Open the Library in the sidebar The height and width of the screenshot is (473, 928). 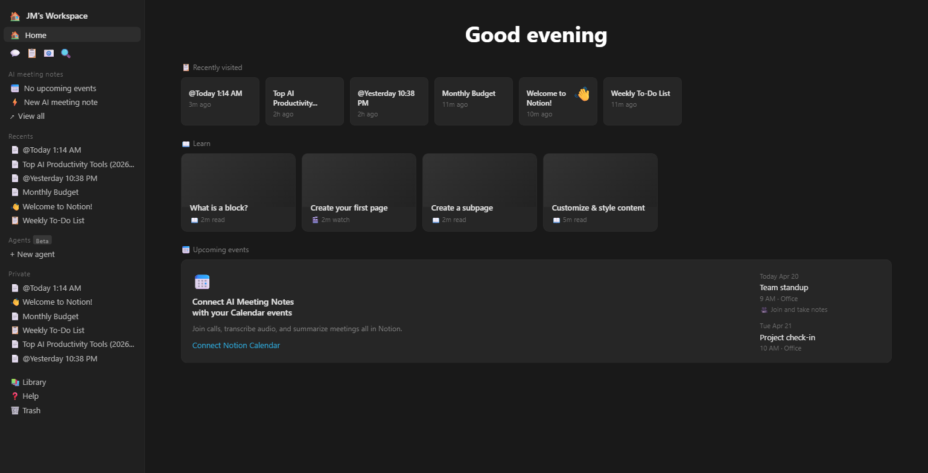[34, 382]
